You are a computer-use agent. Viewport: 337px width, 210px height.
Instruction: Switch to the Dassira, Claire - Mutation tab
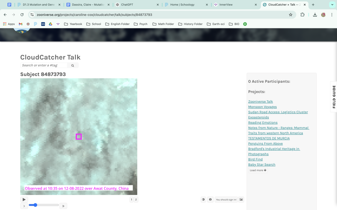coord(88,5)
